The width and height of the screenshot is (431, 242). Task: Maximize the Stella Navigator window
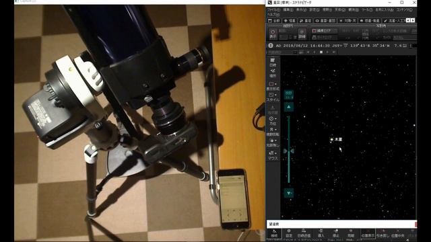(402, 3)
